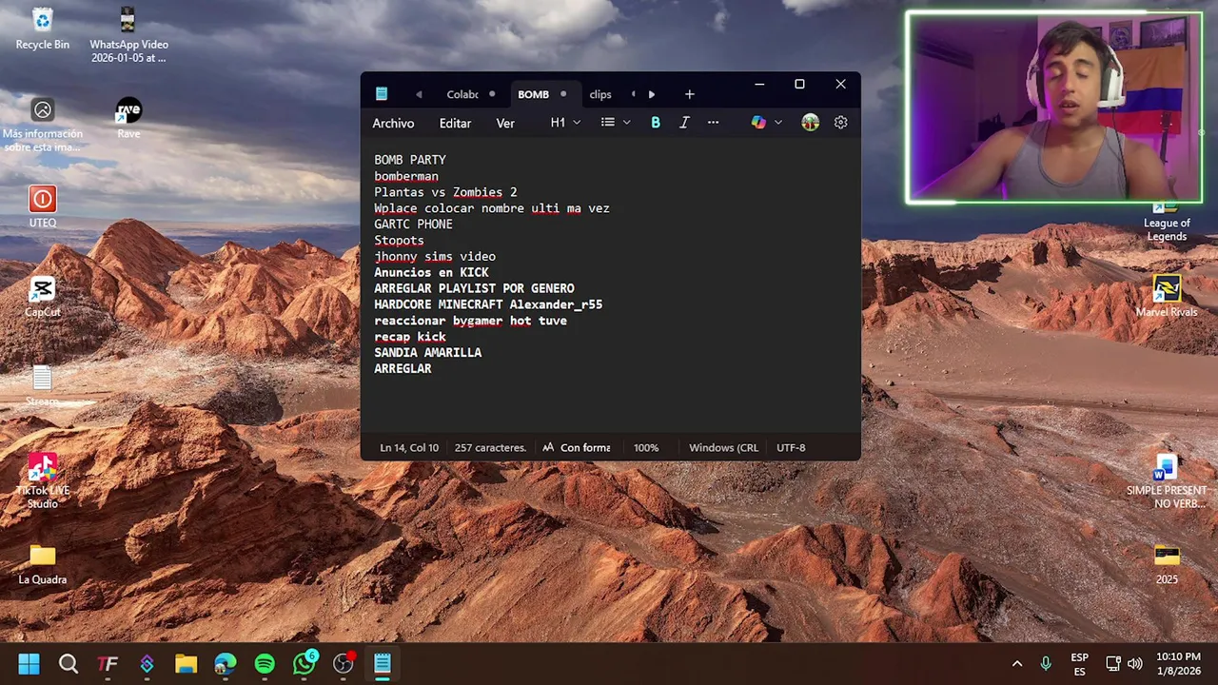This screenshot has width=1218, height=685.
Task: Click the ARREGLAR PLAYLIST POR GENERO line
Action: click(x=474, y=288)
